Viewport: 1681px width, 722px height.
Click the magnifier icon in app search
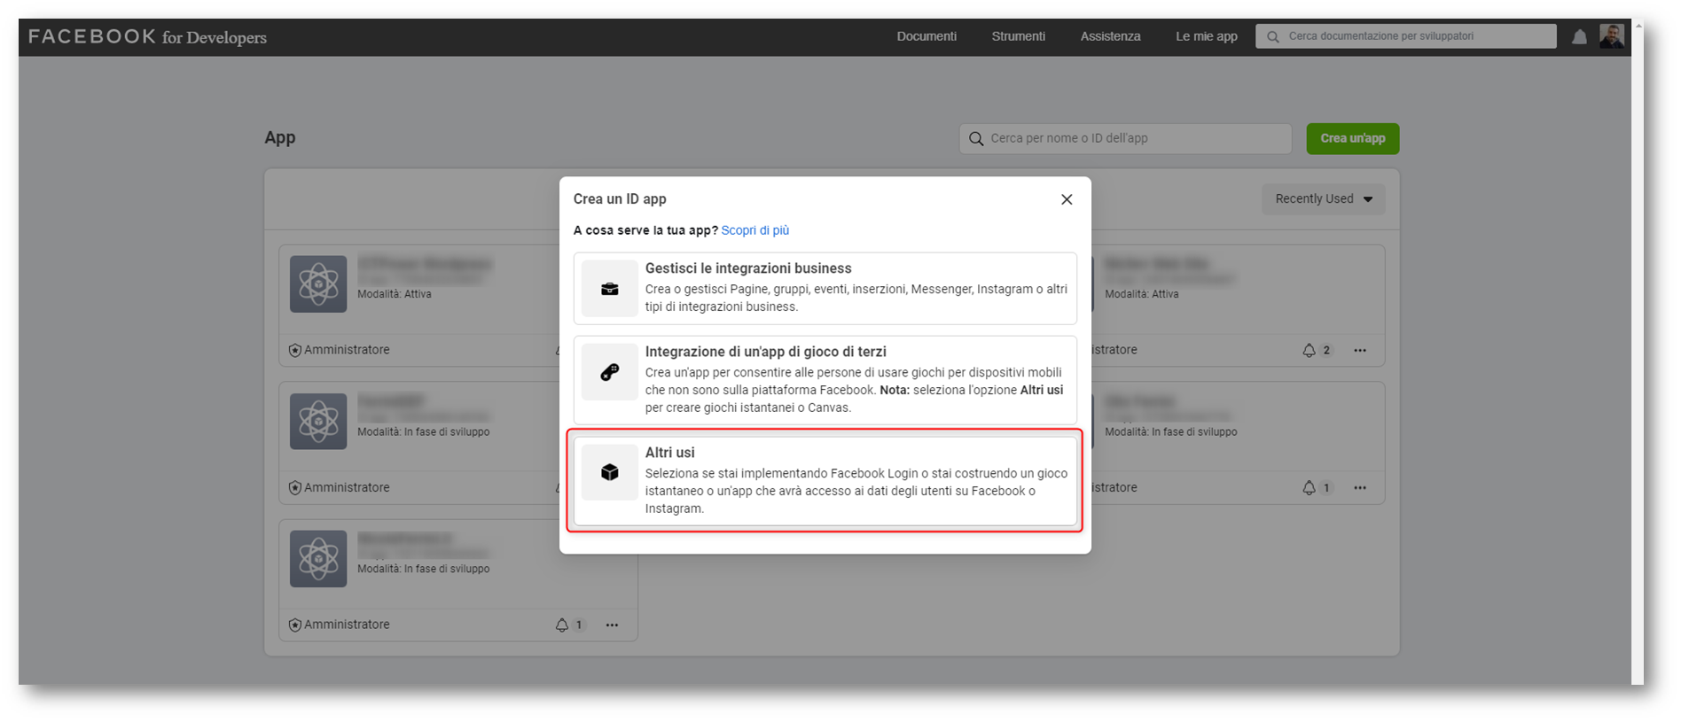point(976,138)
